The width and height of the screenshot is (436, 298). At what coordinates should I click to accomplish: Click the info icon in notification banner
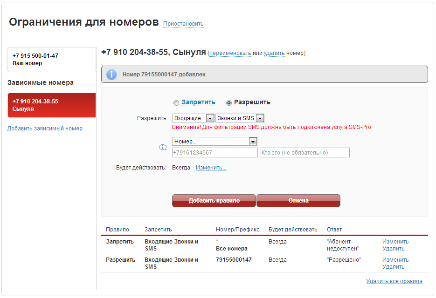[111, 74]
